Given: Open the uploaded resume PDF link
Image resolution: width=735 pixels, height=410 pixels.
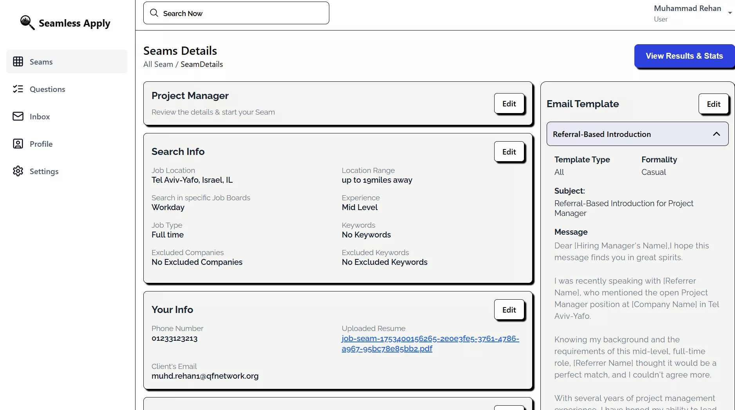Looking at the screenshot, I should (430, 343).
